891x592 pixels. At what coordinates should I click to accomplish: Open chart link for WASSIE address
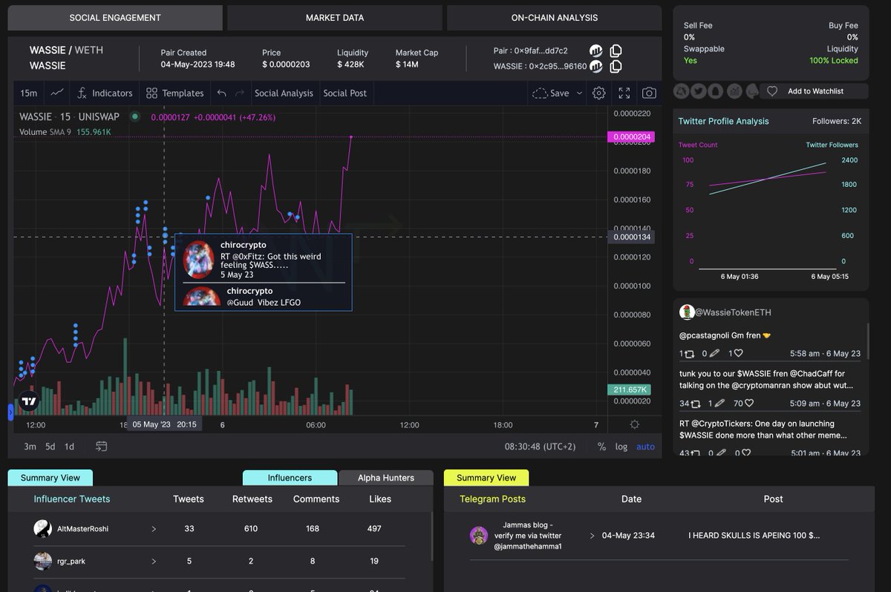595,67
